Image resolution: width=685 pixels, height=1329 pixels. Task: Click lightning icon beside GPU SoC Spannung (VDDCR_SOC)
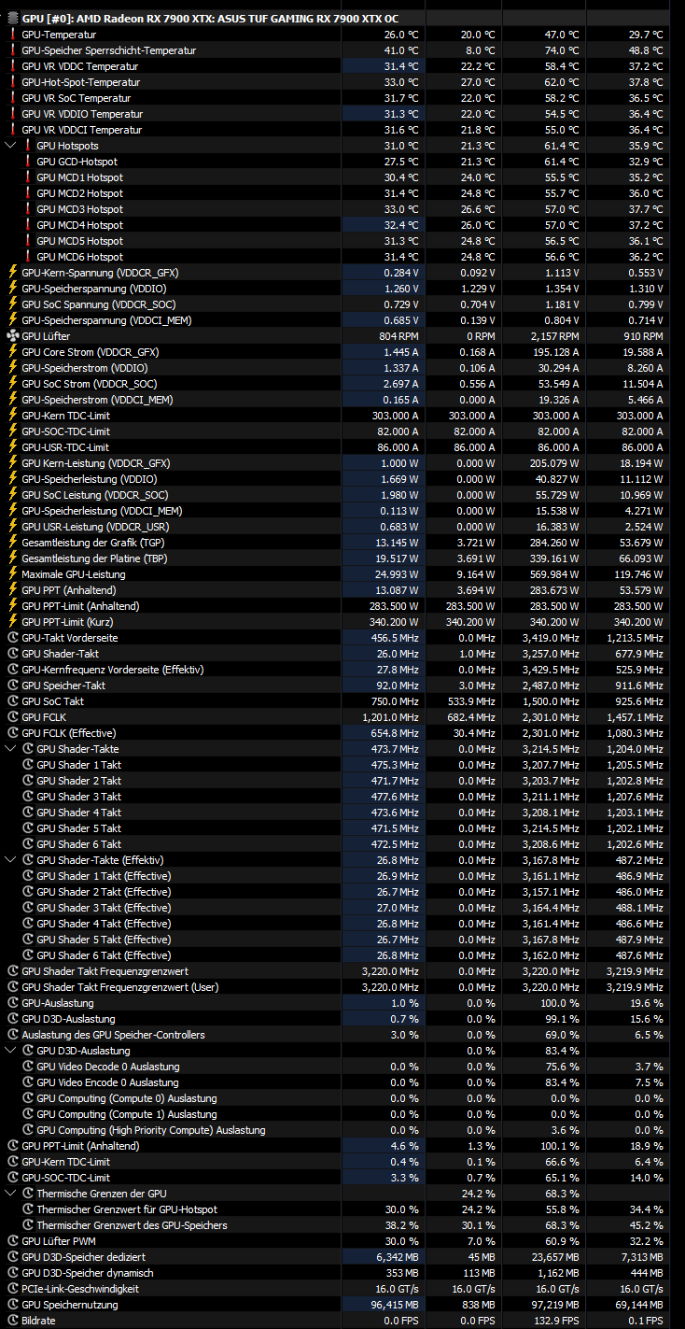coord(12,304)
